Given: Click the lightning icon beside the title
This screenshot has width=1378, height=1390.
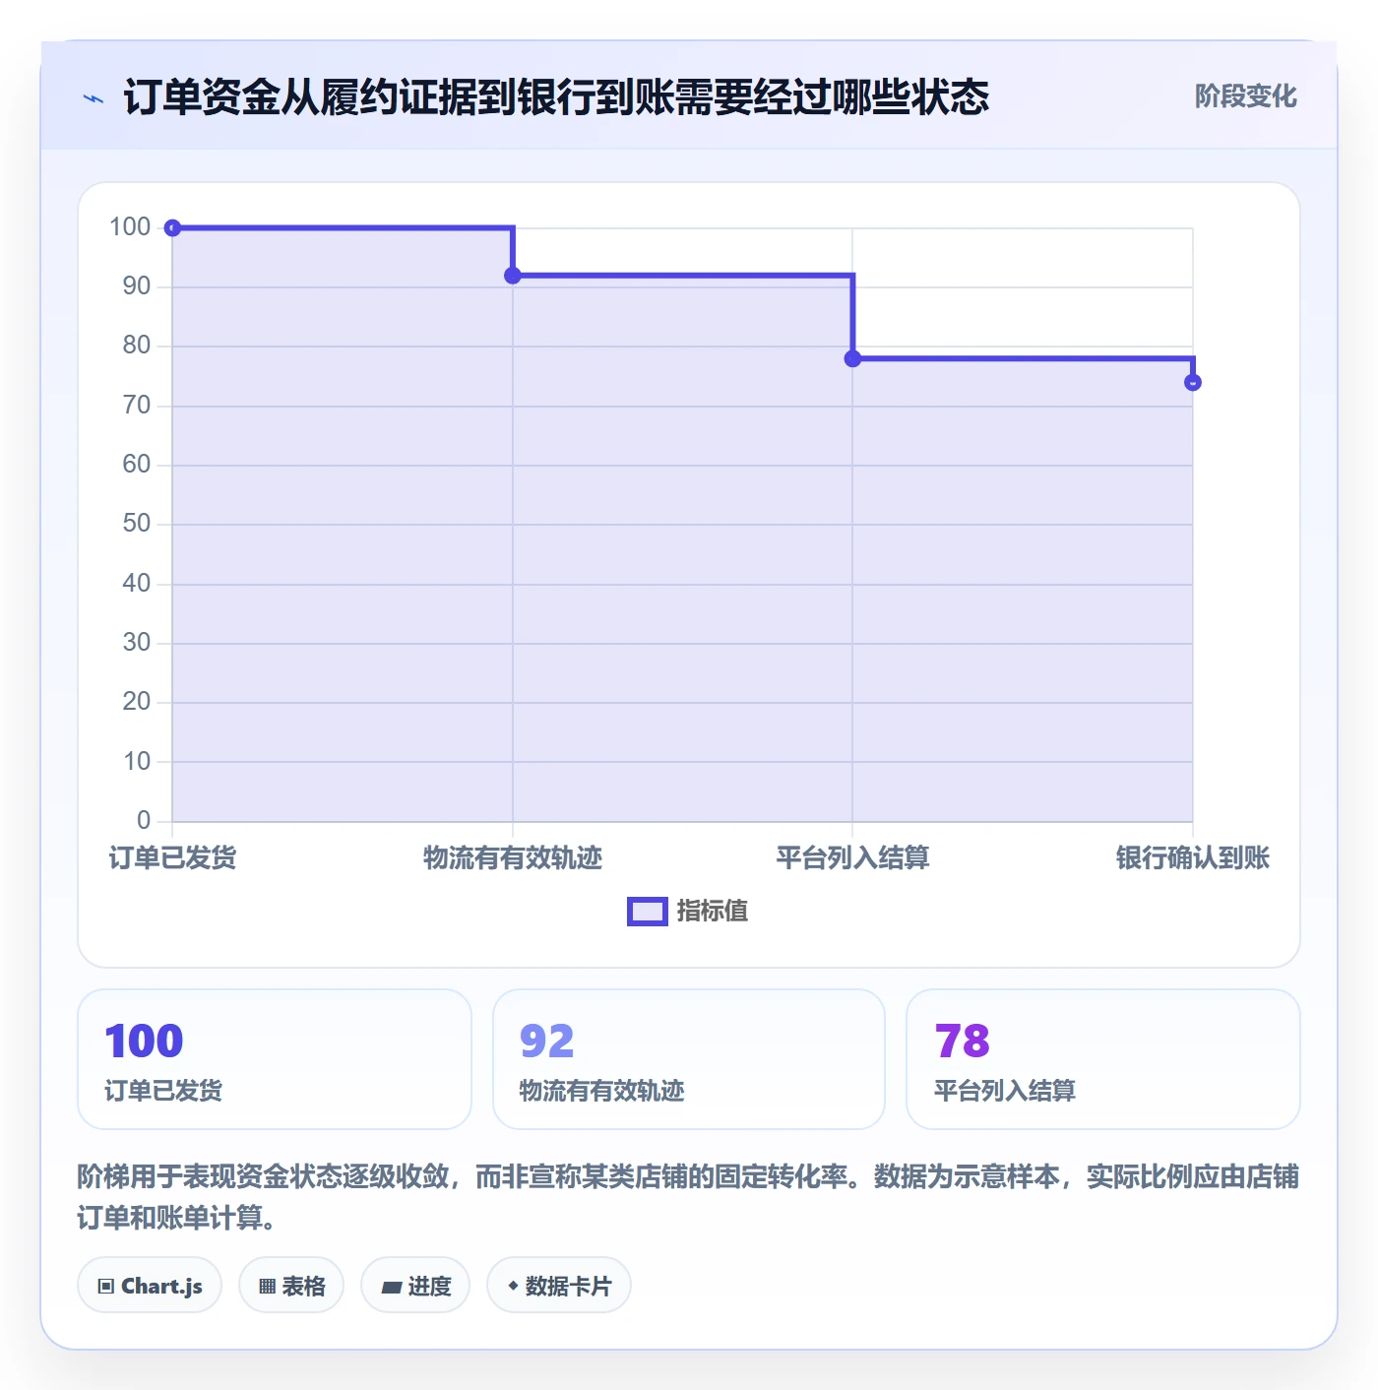Looking at the screenshot, I should (x=94, y=98).
